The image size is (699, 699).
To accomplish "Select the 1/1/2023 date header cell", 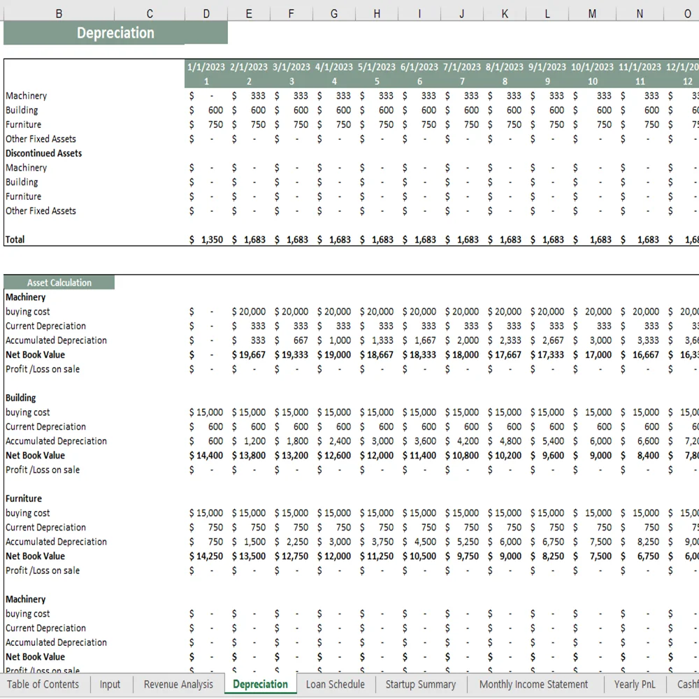I will 206,66.
